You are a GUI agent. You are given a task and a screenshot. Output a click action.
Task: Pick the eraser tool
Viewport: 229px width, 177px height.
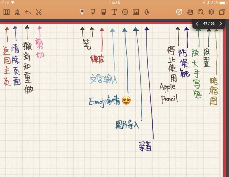pos(104,12)
